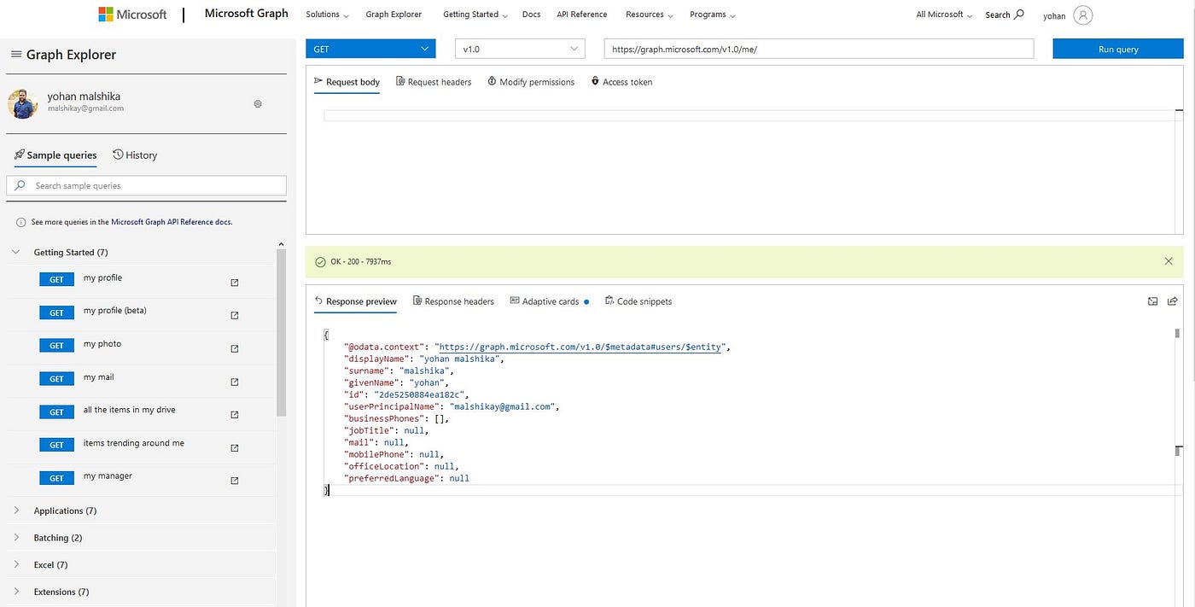This screenshot has width=1195, height=607.
Task: Open the 'all the items in my drive' doc link icon
Action: [235, 415]
